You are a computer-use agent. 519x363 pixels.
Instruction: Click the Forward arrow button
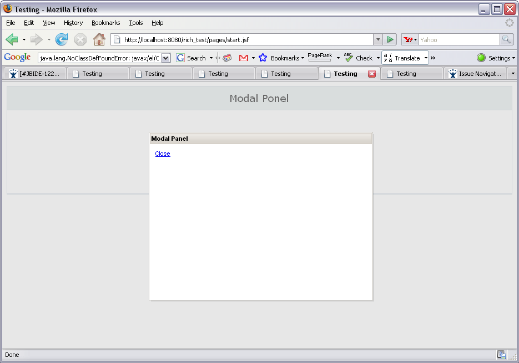click(37, 40)
